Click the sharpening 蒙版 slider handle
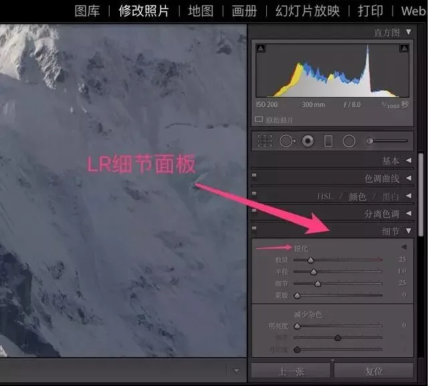 coord(297,295)
